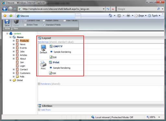Viewport: 166px width, 121px height.
Task: Click the Print toolbar icon
Action: pos(128,16)
